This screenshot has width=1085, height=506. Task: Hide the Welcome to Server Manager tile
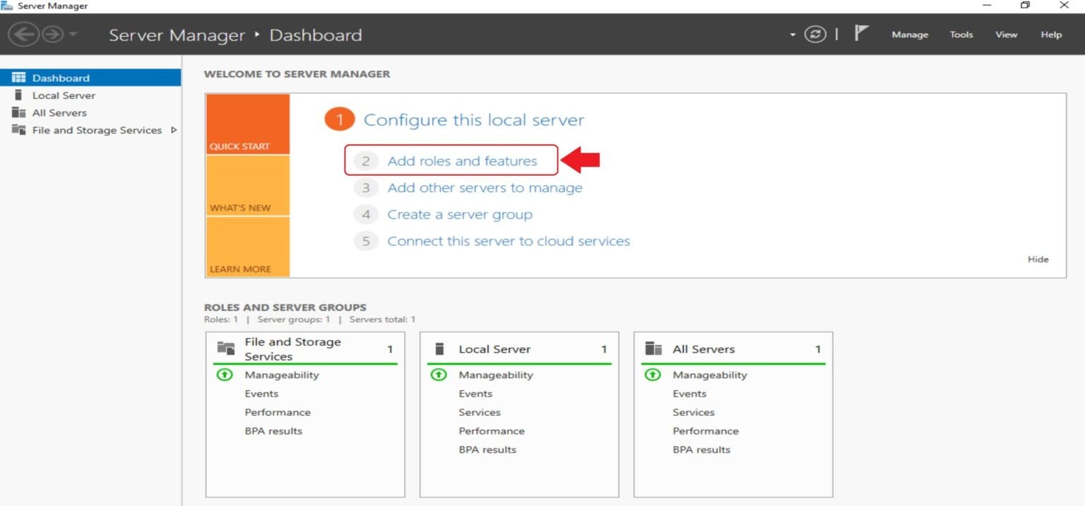1038,259
